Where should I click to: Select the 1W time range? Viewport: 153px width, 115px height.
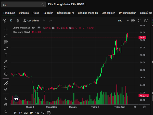37,113
